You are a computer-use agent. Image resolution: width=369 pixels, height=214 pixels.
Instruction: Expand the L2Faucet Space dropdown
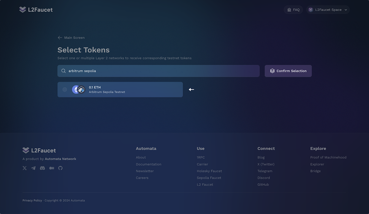[328, 10]
